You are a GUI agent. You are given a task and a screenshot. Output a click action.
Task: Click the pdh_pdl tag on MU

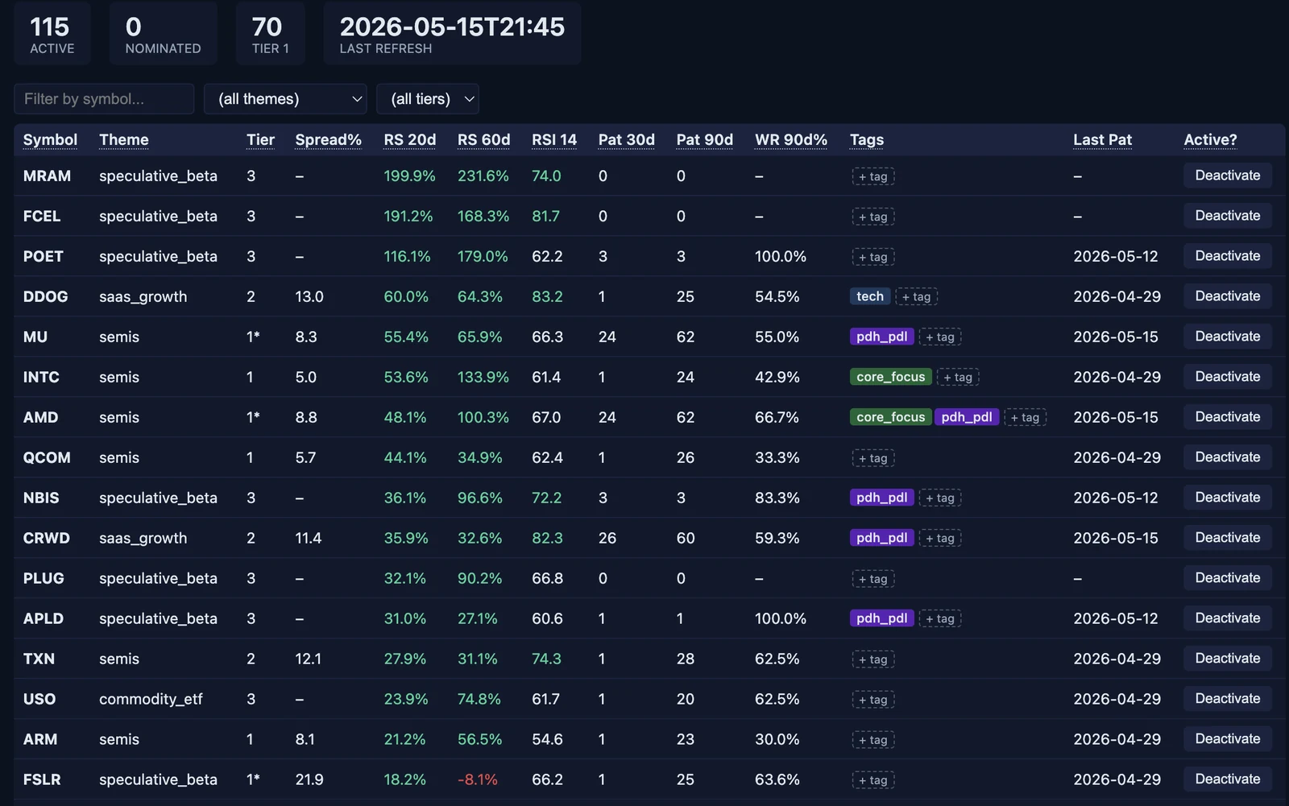pos(882,337)
